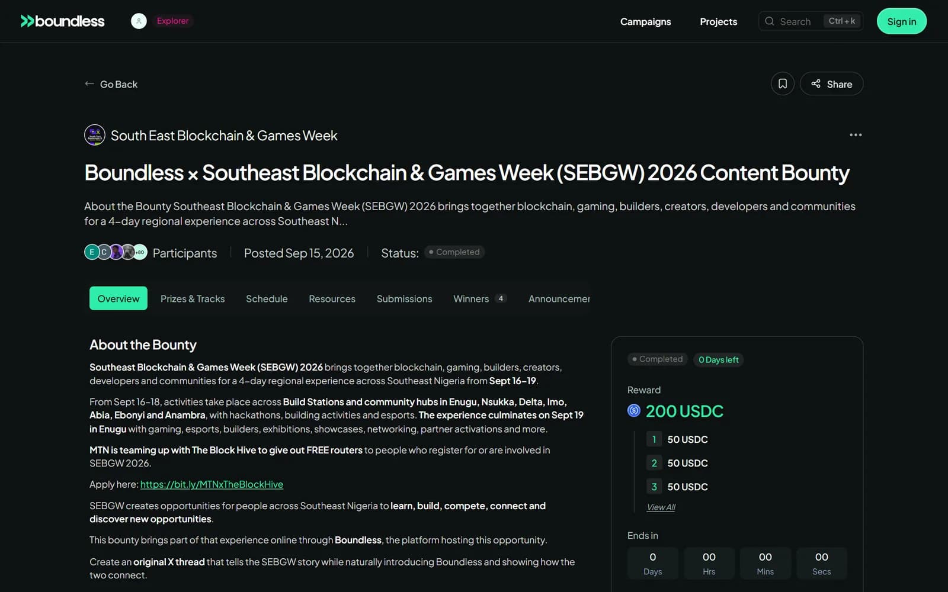Click the Days countdown box
The image size is (948, 592).
pyautogui.click(x=653, y=564)
